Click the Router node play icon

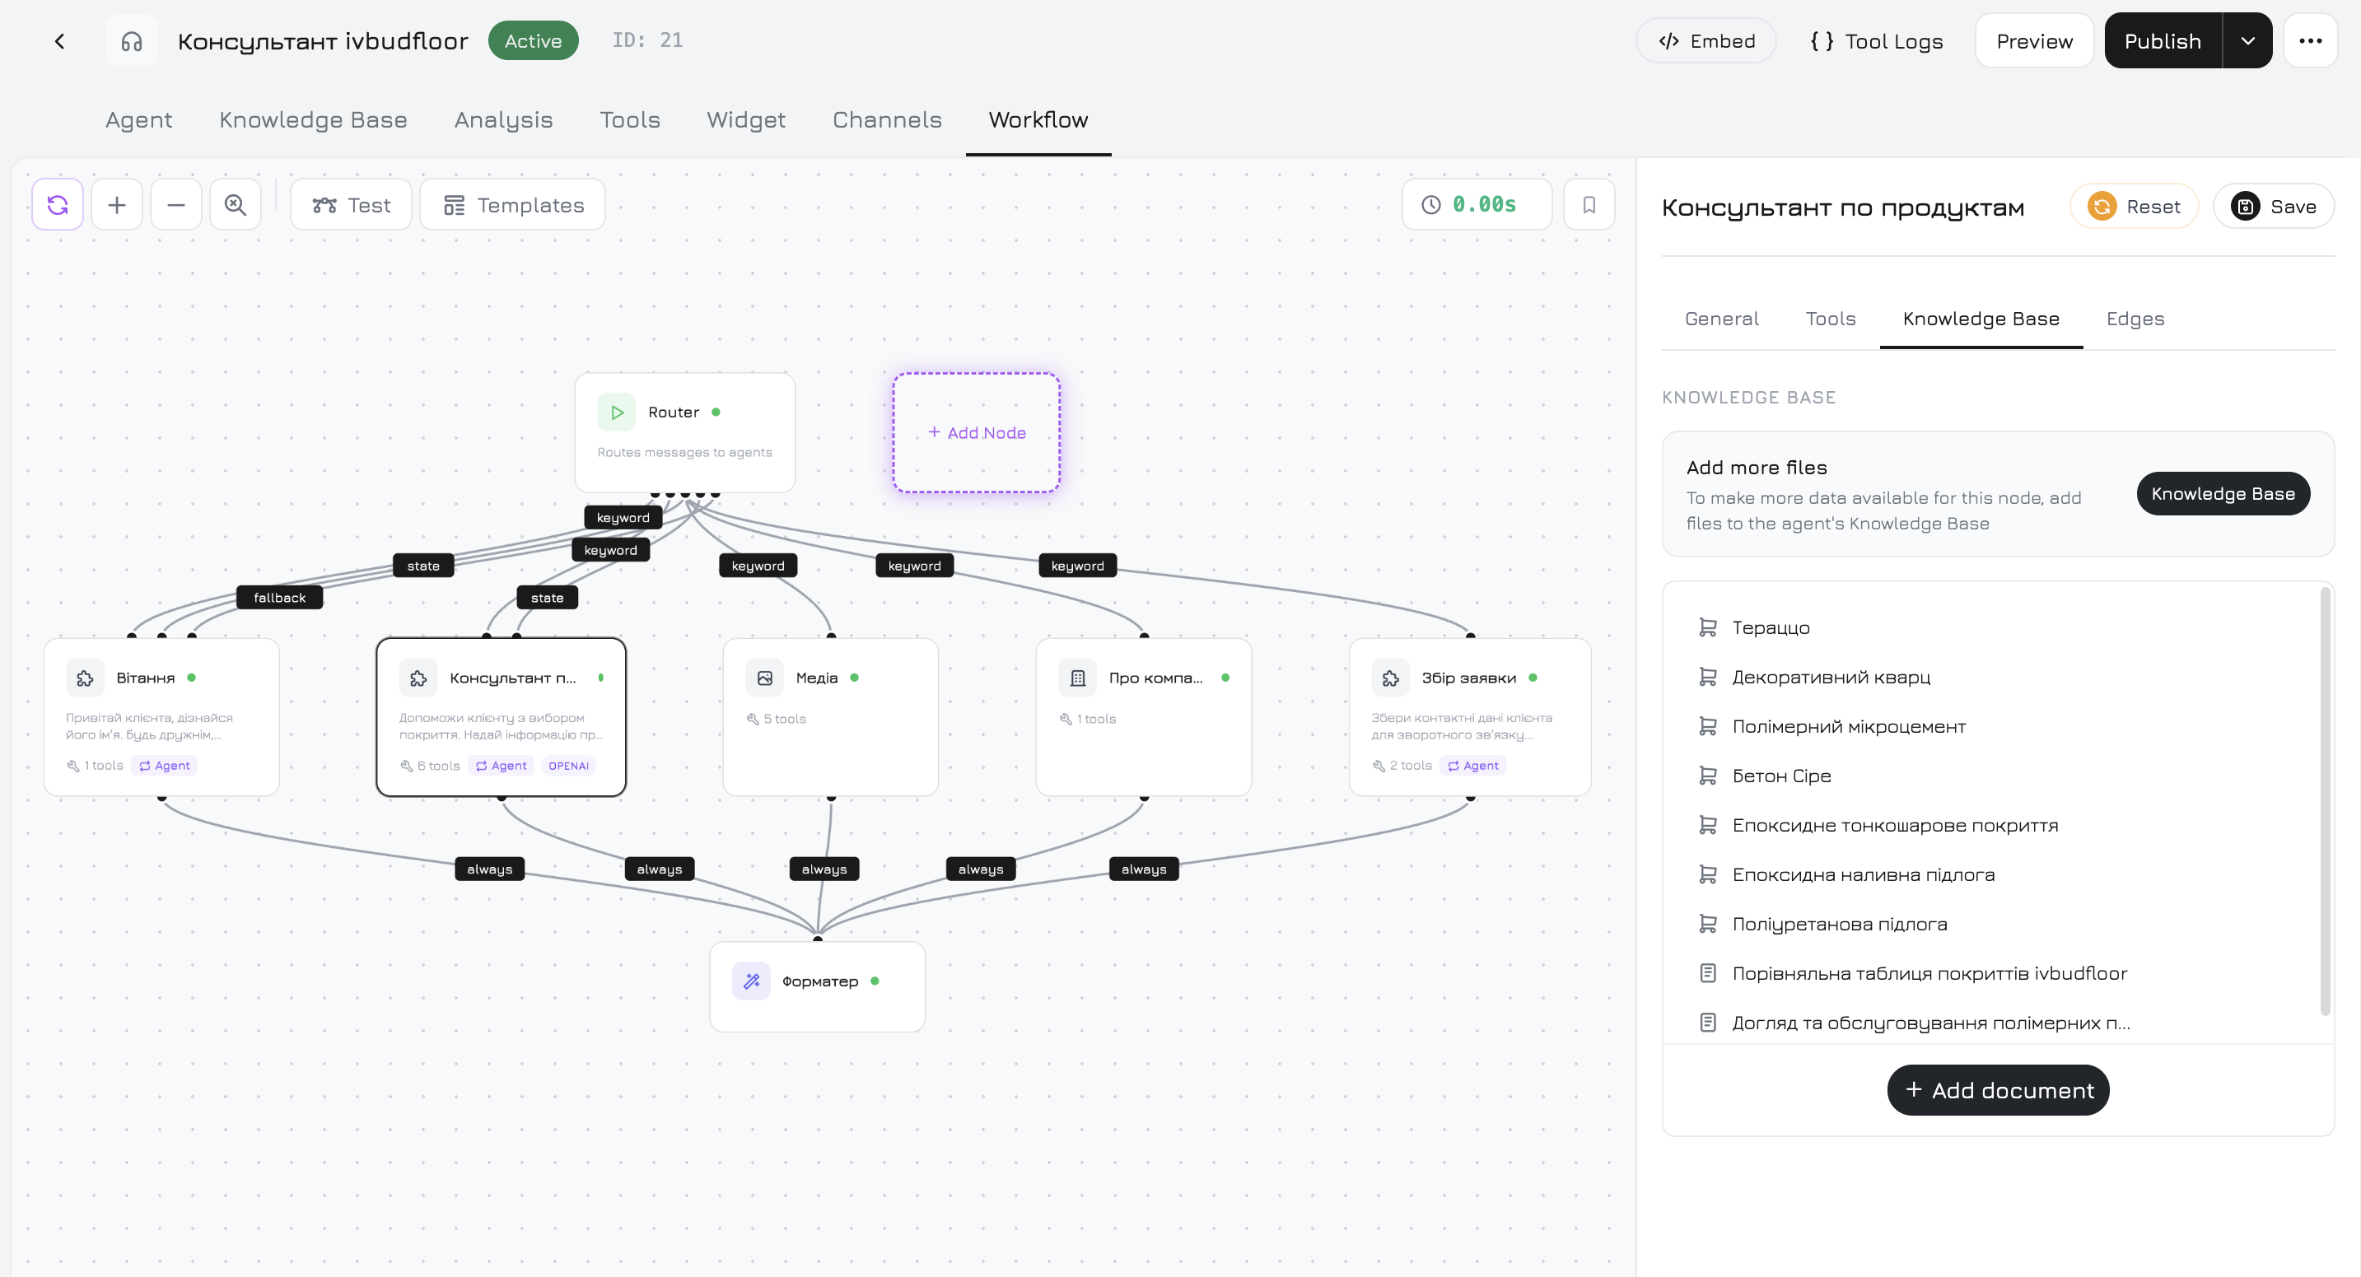point(616,412)
